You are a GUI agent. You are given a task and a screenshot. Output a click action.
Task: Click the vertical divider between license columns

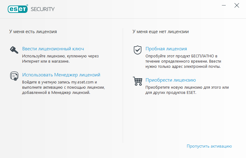(123, 86)
